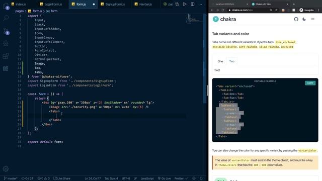This screenshot has width=322, height=181.
Task: Open the Run and Debug view
Action: point(6,43)
